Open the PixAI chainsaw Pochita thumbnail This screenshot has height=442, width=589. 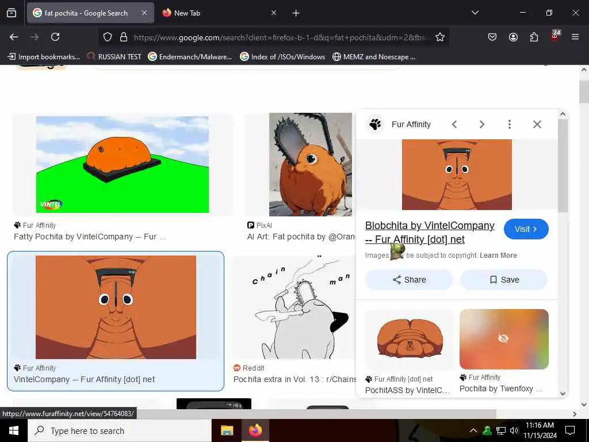310,165
